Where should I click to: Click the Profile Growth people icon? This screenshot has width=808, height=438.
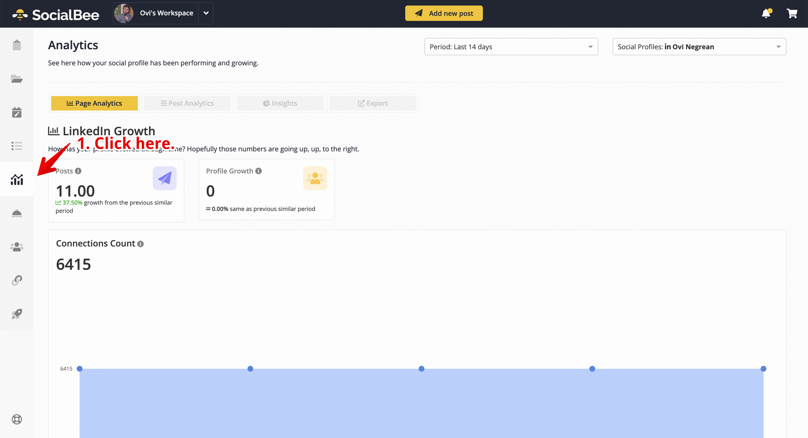point(315,178)
